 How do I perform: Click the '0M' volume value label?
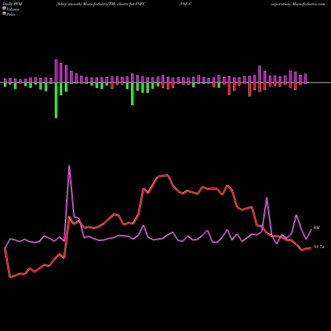click(x=316, y=228)
